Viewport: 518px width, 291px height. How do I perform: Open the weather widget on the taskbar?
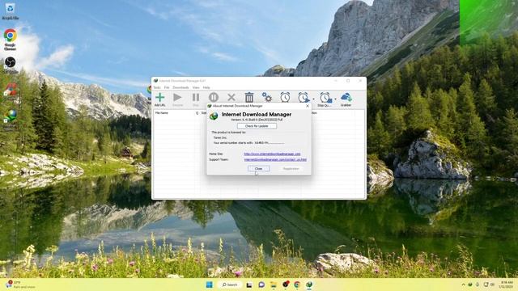19,285
